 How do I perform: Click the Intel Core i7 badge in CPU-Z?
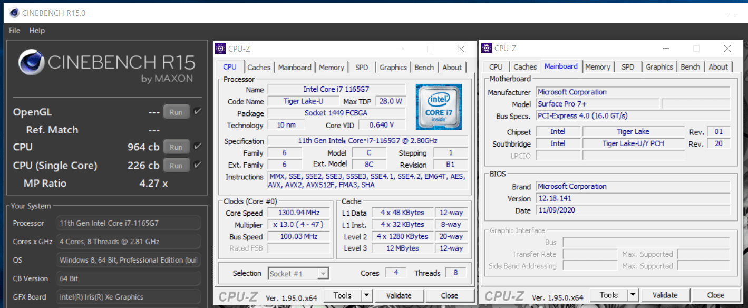(439, 107)
